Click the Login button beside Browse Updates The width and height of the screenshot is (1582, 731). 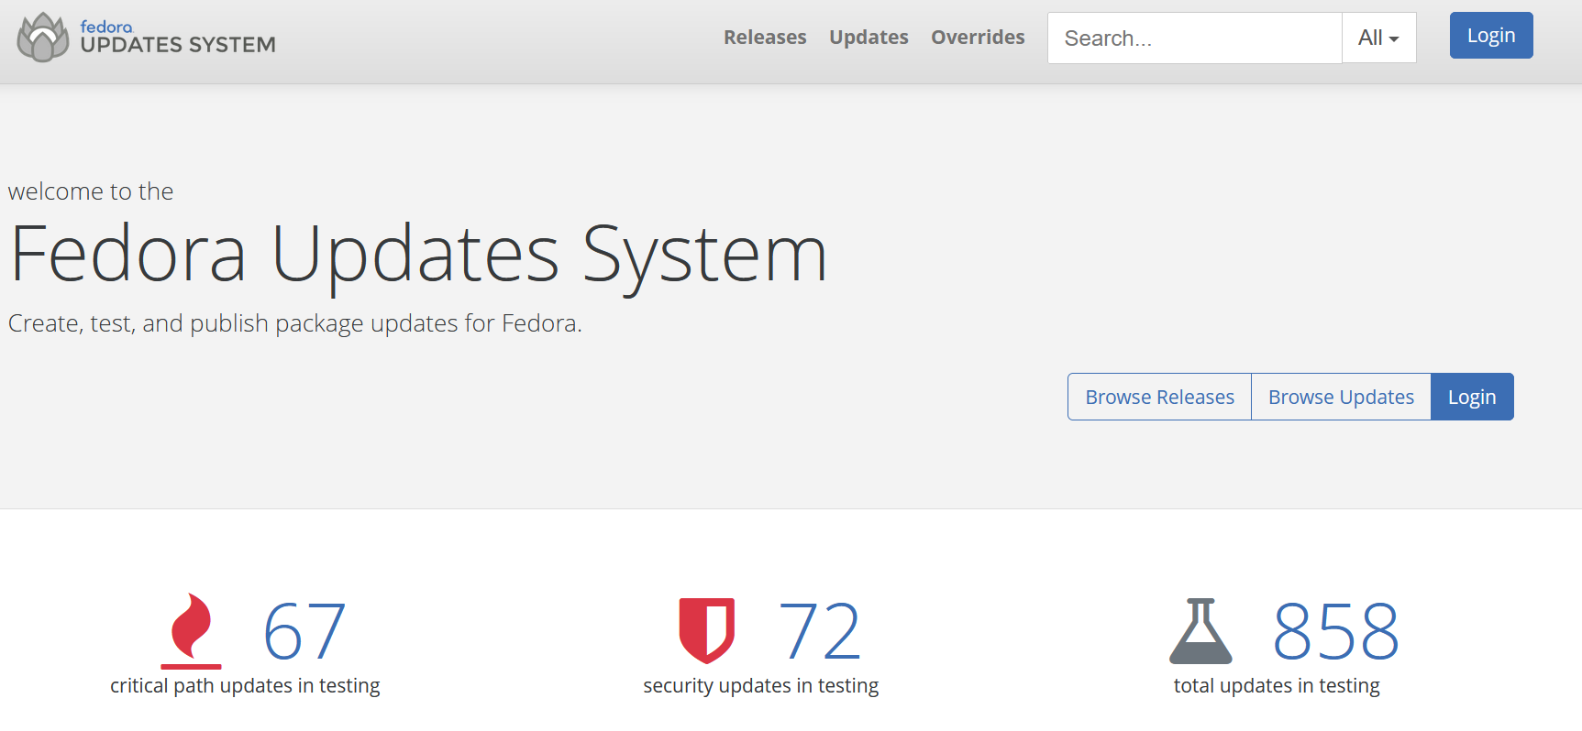click(1472, 397)
